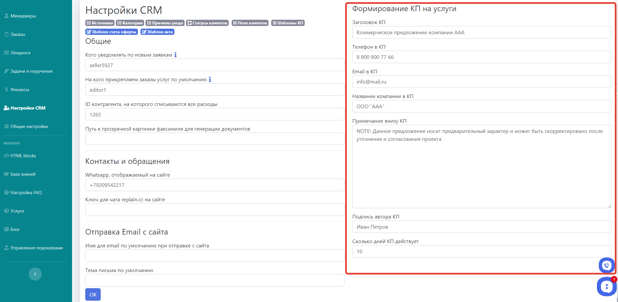Open Задачи и поручения sidebar item
The image size is (618, 302).
tap(31, 71)
